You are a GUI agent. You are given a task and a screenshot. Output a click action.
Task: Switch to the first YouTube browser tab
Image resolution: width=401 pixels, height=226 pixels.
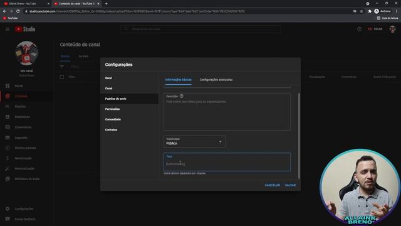(26, 4)
